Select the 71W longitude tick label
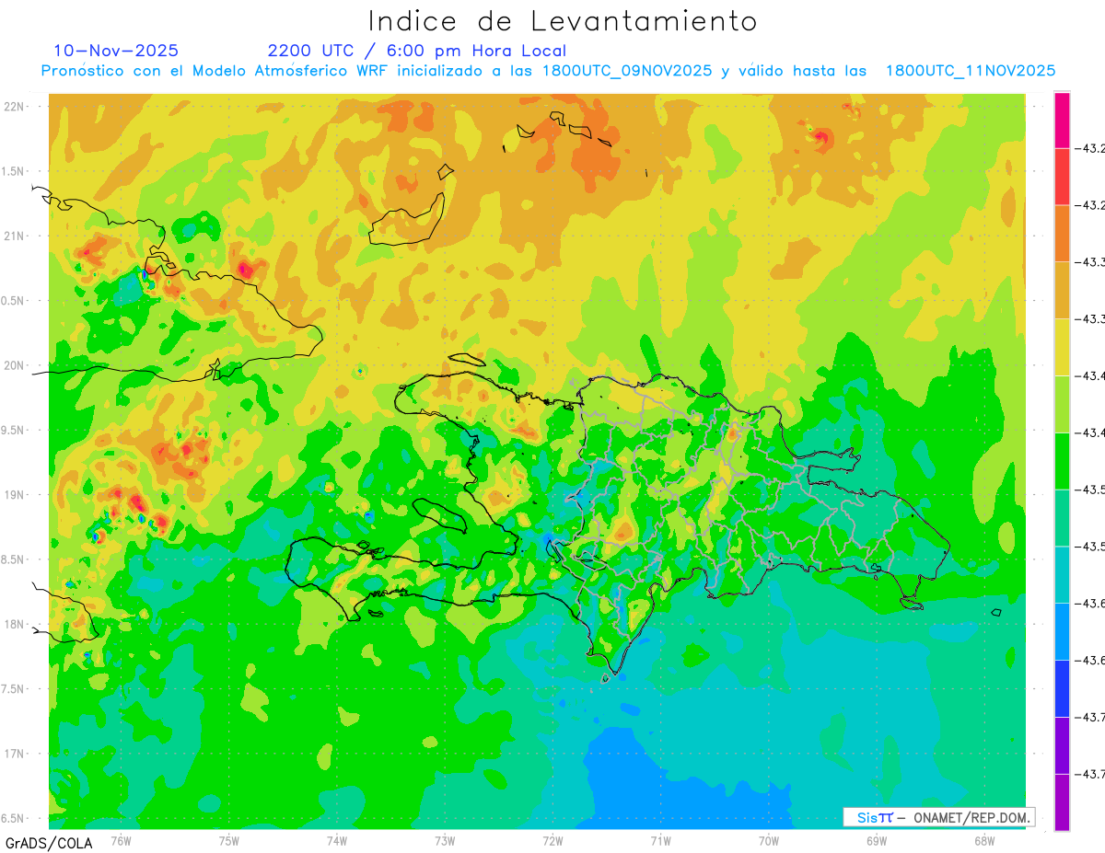This screenshot has width=1105, height=853. (x=660, y=840)
